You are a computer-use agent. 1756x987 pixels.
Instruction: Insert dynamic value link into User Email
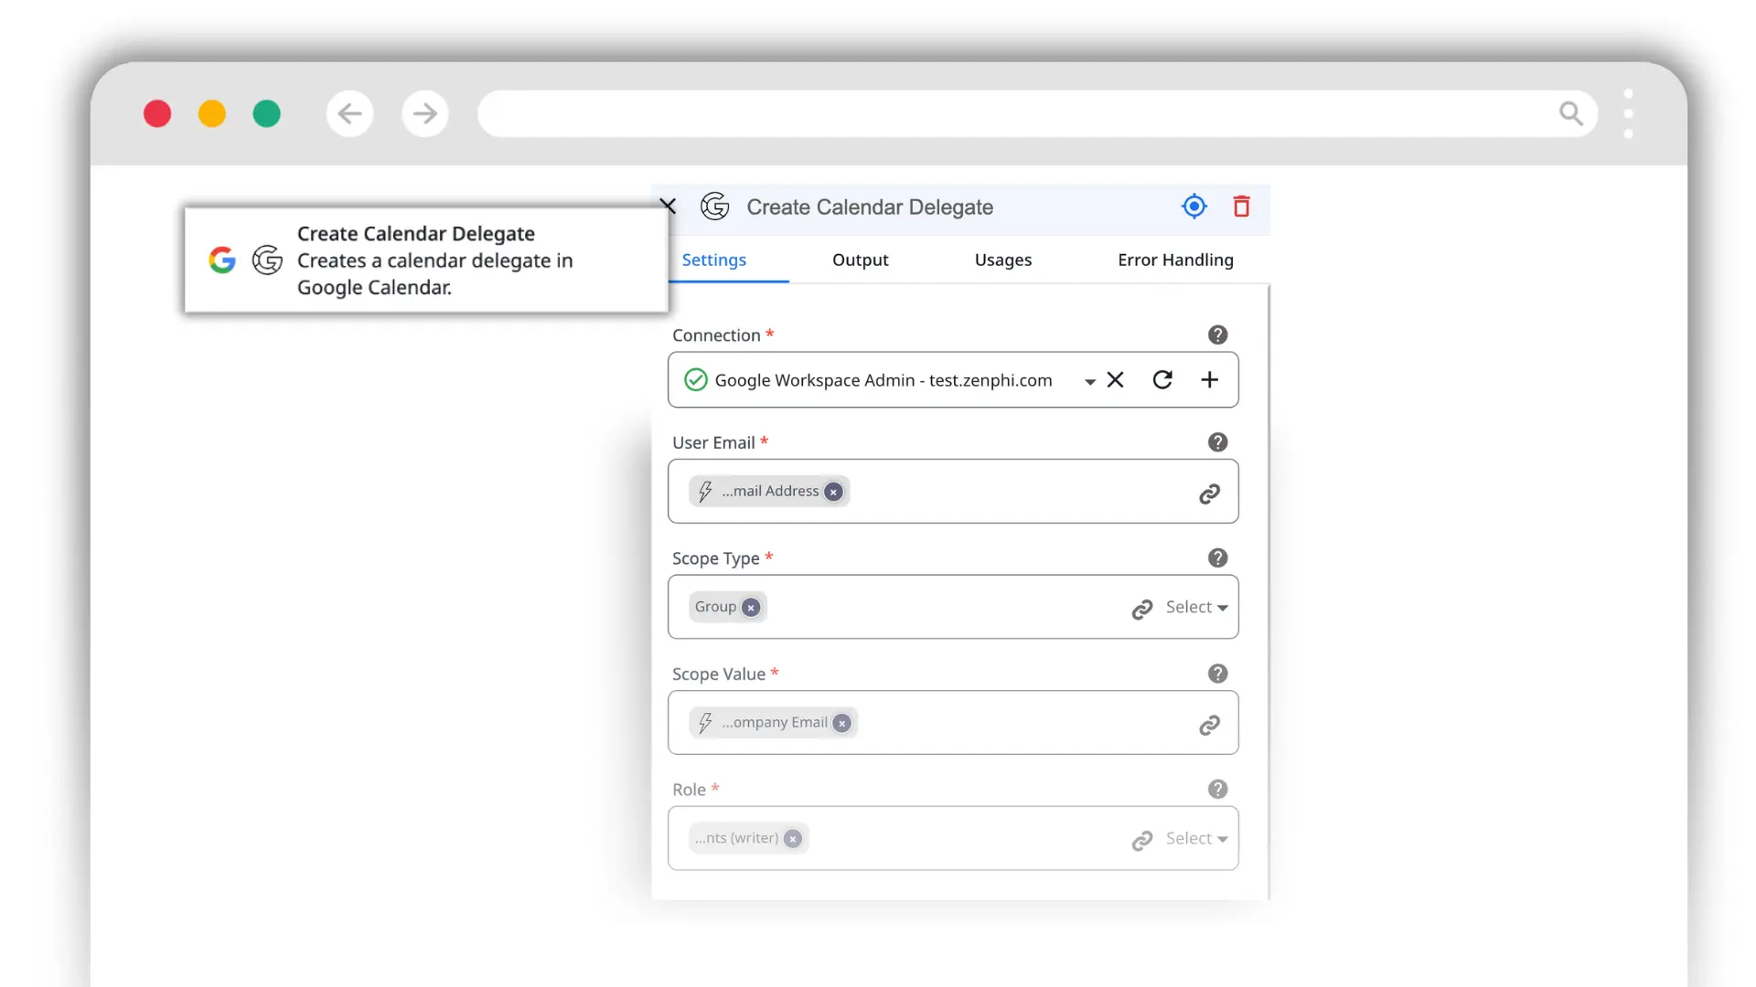pyautogui.click(x=1209, y=493)
